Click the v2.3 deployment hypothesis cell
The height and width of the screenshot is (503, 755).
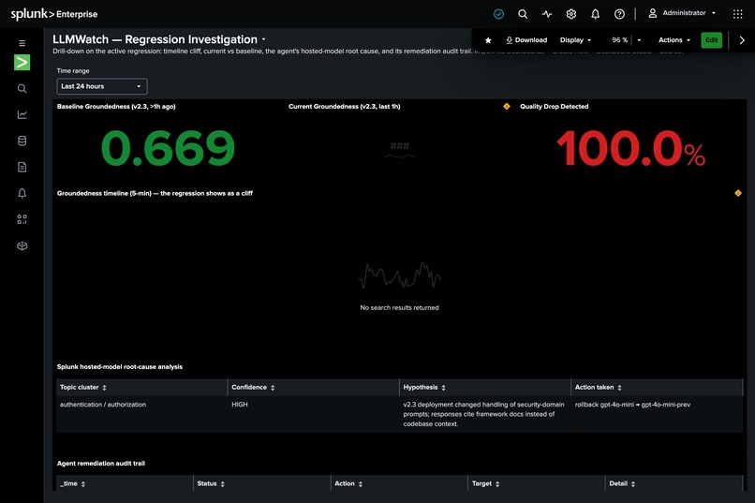[x=483, y=414]
